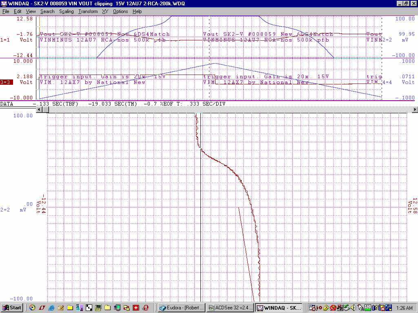Switch to Eudora taskbar window
418x313 pixels.
(181, 308)
